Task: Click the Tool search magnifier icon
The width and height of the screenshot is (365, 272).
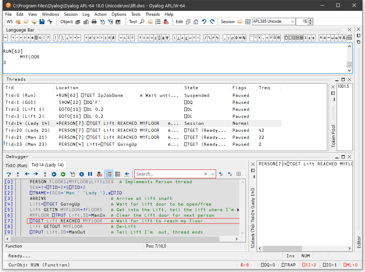Action: (142, 22)
